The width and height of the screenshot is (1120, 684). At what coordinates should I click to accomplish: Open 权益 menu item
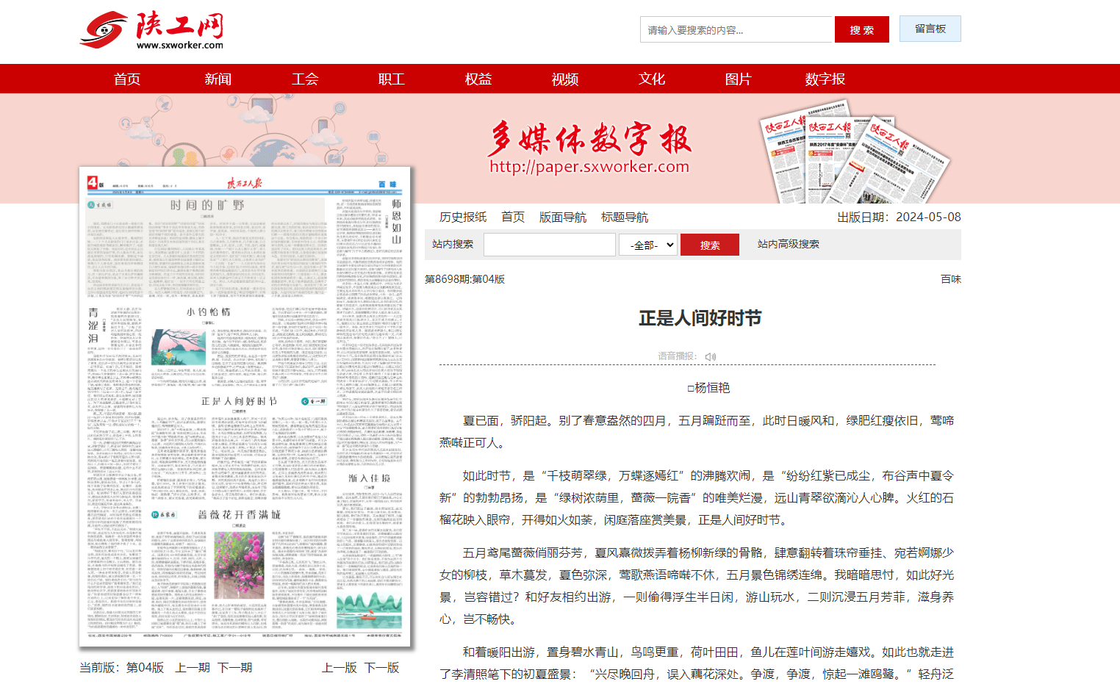coord(478,79)
